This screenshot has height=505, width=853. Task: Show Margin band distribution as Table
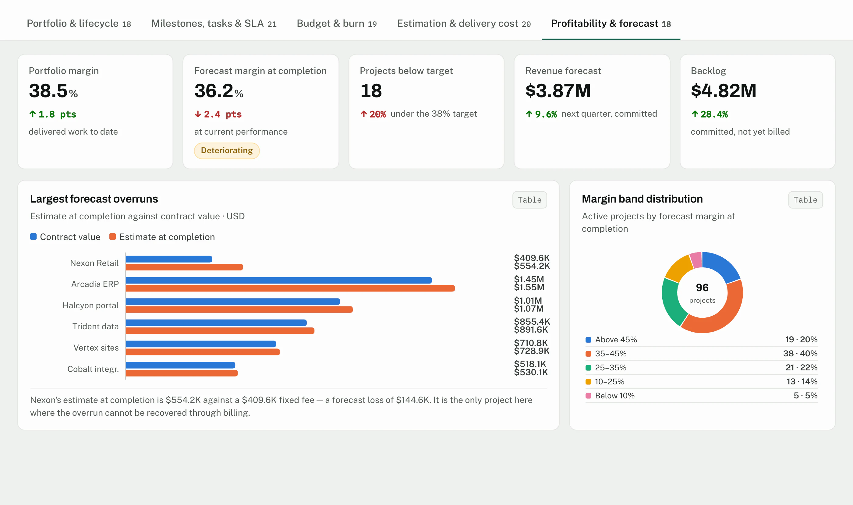[x=805, y=200]
